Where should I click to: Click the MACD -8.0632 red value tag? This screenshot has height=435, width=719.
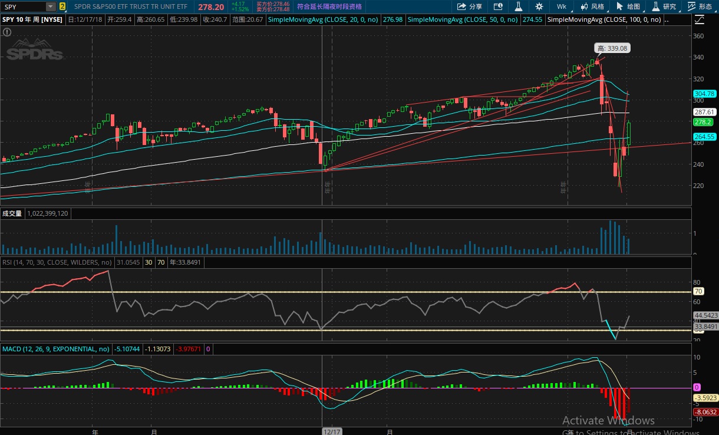[705, 412]
